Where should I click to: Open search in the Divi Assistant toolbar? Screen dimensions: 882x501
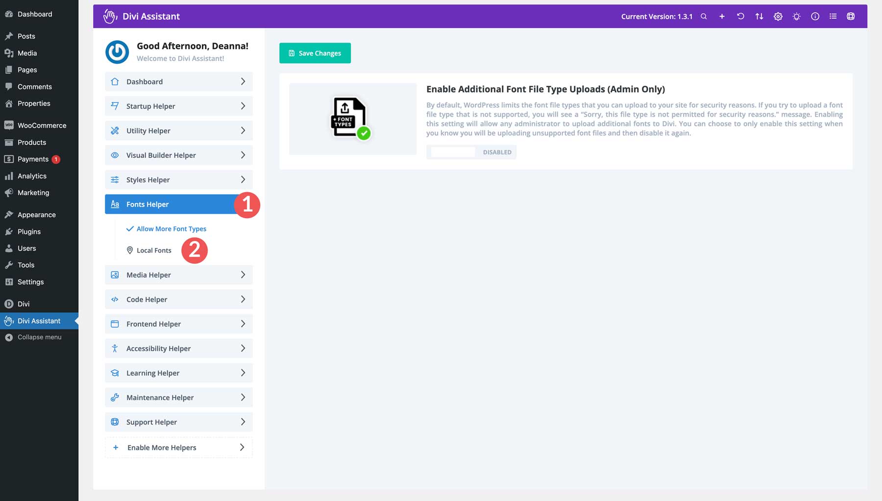[x=704, y=16]
